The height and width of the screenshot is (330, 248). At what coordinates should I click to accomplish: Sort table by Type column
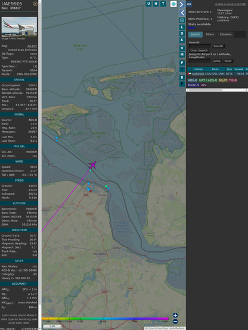click(x=230, y=69)
